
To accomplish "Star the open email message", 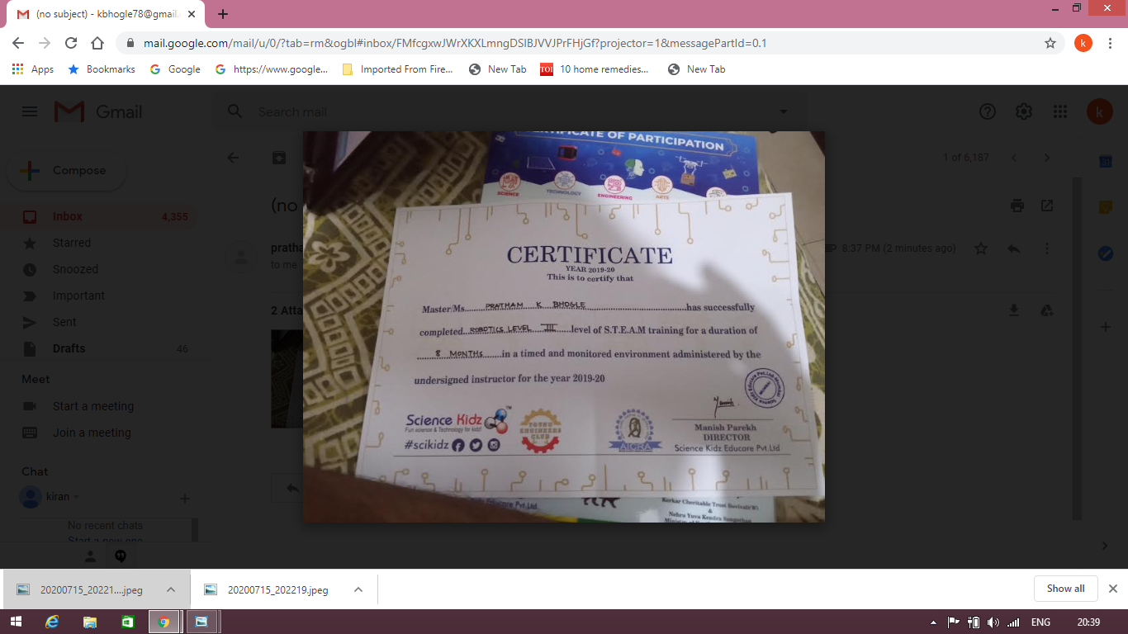I will [981, 248].
